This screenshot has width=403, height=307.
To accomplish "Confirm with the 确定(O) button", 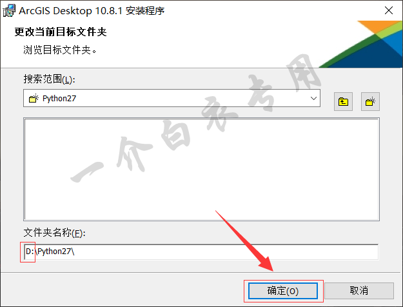I will coord(283,291).
